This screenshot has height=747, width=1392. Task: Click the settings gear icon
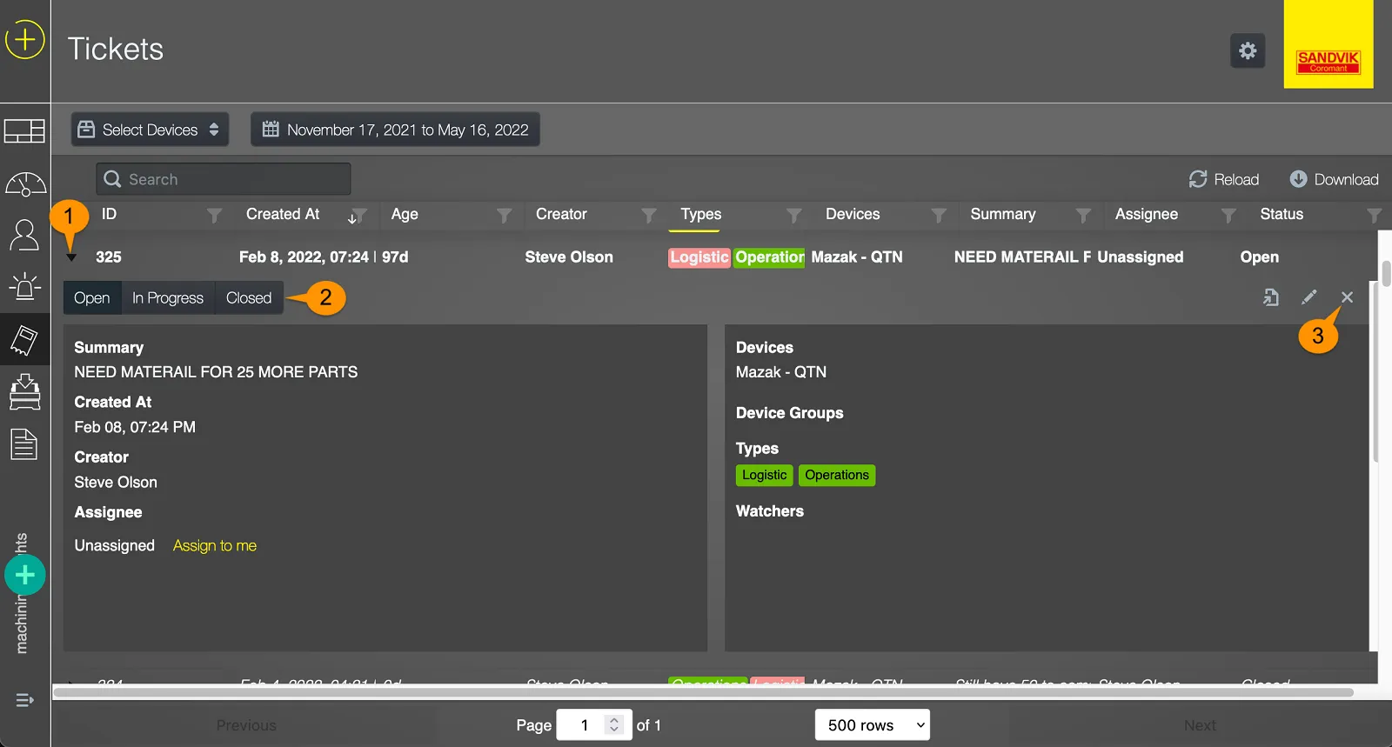(1248, 50)
